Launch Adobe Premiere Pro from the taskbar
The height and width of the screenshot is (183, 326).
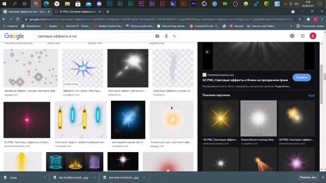(x=142, y=4)
